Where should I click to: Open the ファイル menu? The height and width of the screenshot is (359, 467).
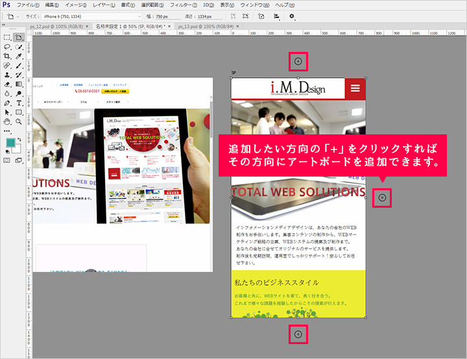pos(28,5)
